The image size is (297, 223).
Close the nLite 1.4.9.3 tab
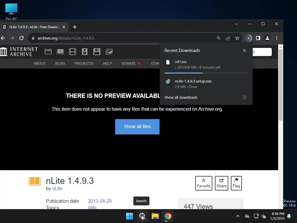(x=64, y=27)
